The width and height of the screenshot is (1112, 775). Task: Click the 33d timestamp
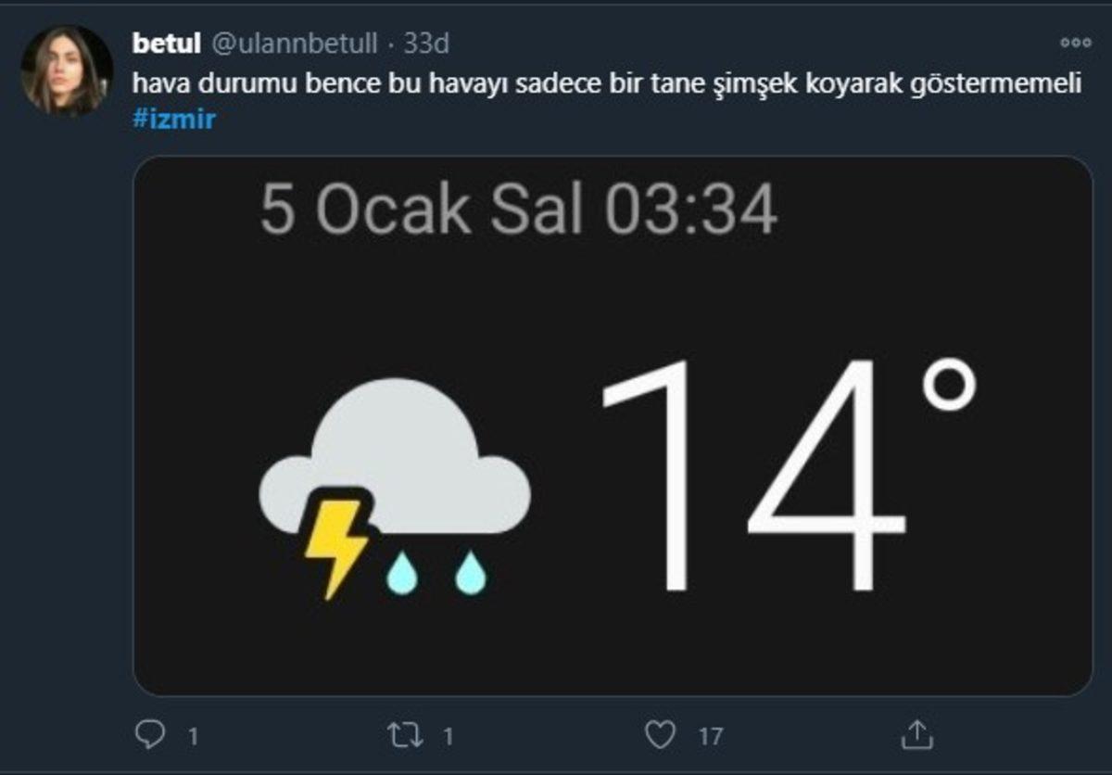pyautogui.click(x=425, y=41)
